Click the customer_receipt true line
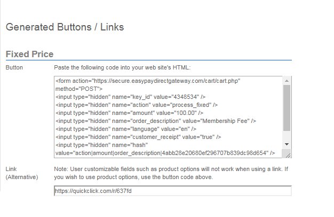The height and width of the screenshot is (217, 334). pyautogui.click(x=138, y=137)
